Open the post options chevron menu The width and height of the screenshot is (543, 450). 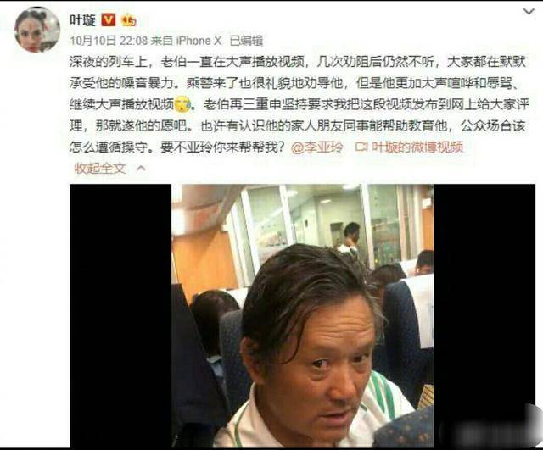coord(529,12)
